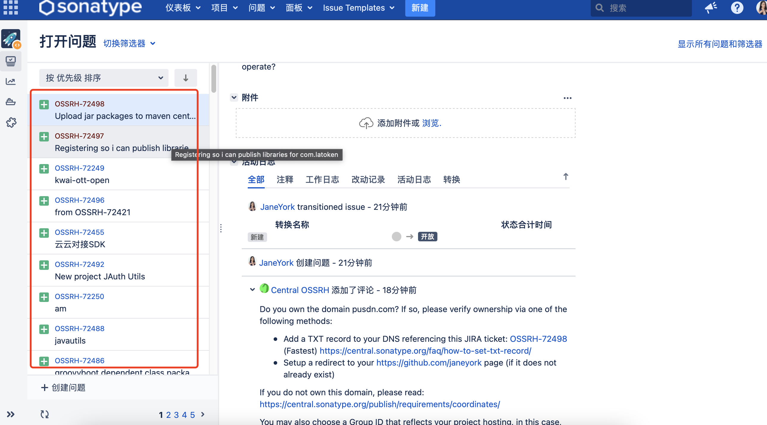Collapse the 附件 section

pos(234,97)
